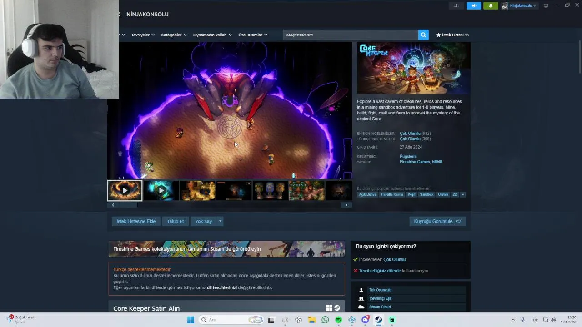
Task: Click in the Mağazada ara search field
Action: [351, 35]
